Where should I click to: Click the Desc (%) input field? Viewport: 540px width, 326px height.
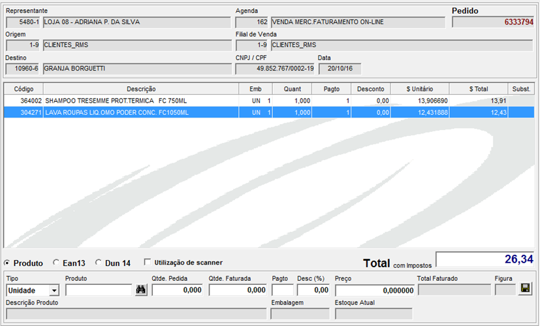pyautogui.click(x=313, y=290)
